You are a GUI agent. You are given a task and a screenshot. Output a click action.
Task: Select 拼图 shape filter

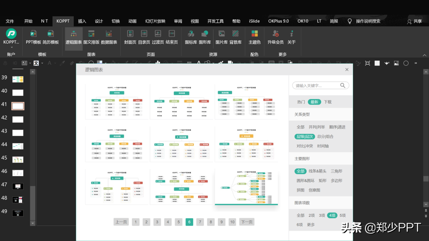pos(300,190)
